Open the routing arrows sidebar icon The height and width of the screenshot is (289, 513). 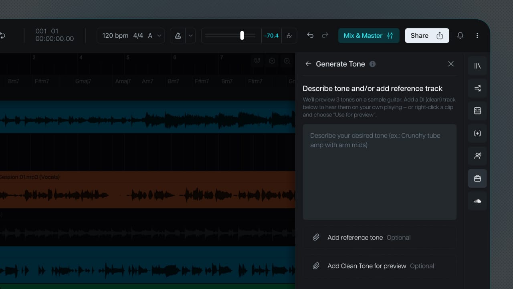(x=477, y=88)
